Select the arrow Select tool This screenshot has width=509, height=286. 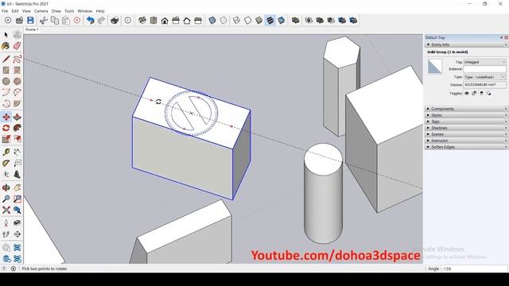point(6,35)
